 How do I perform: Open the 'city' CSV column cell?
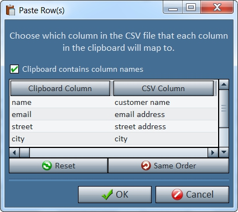point(165,139)
